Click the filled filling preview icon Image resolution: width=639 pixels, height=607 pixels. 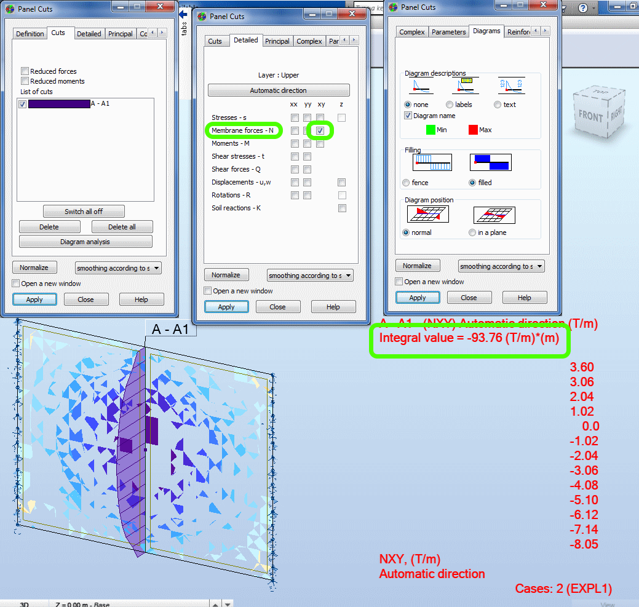click(x=491, y=162)
